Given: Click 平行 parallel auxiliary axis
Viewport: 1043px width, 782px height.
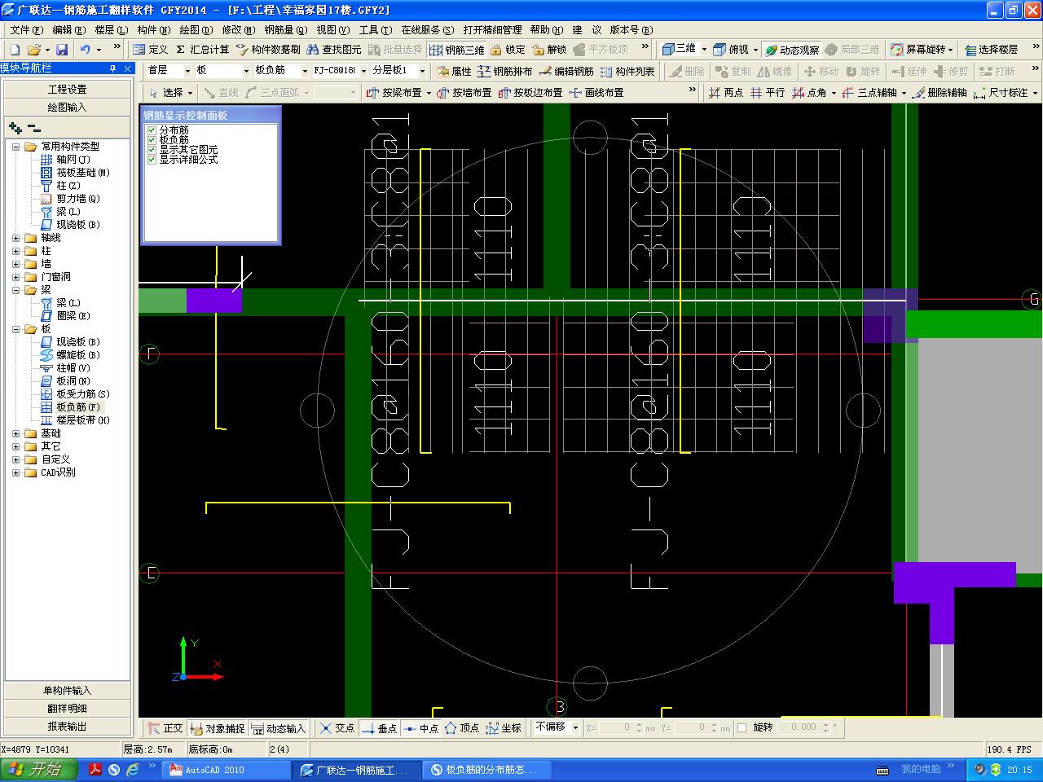Looking at the screenshot, I should [768, 93].
